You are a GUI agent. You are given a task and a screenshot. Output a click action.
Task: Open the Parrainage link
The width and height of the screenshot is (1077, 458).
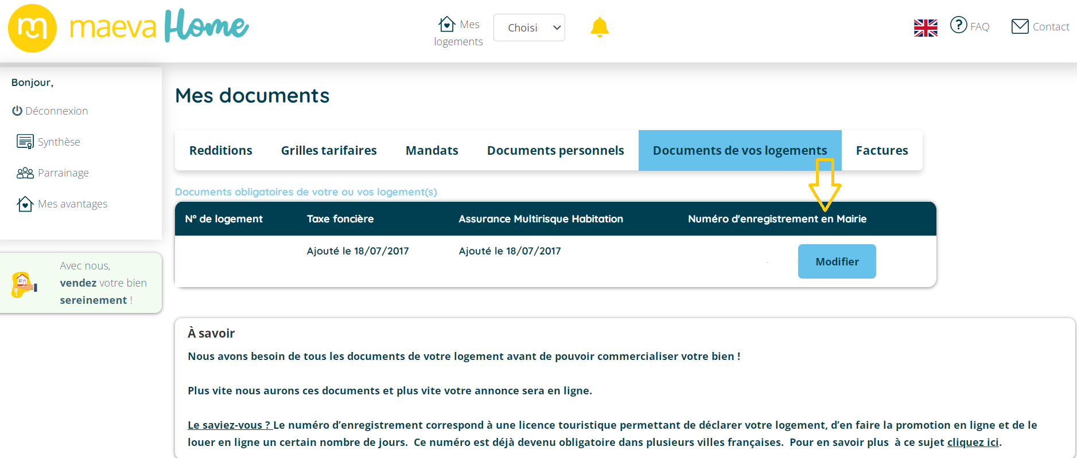point(63,173)
